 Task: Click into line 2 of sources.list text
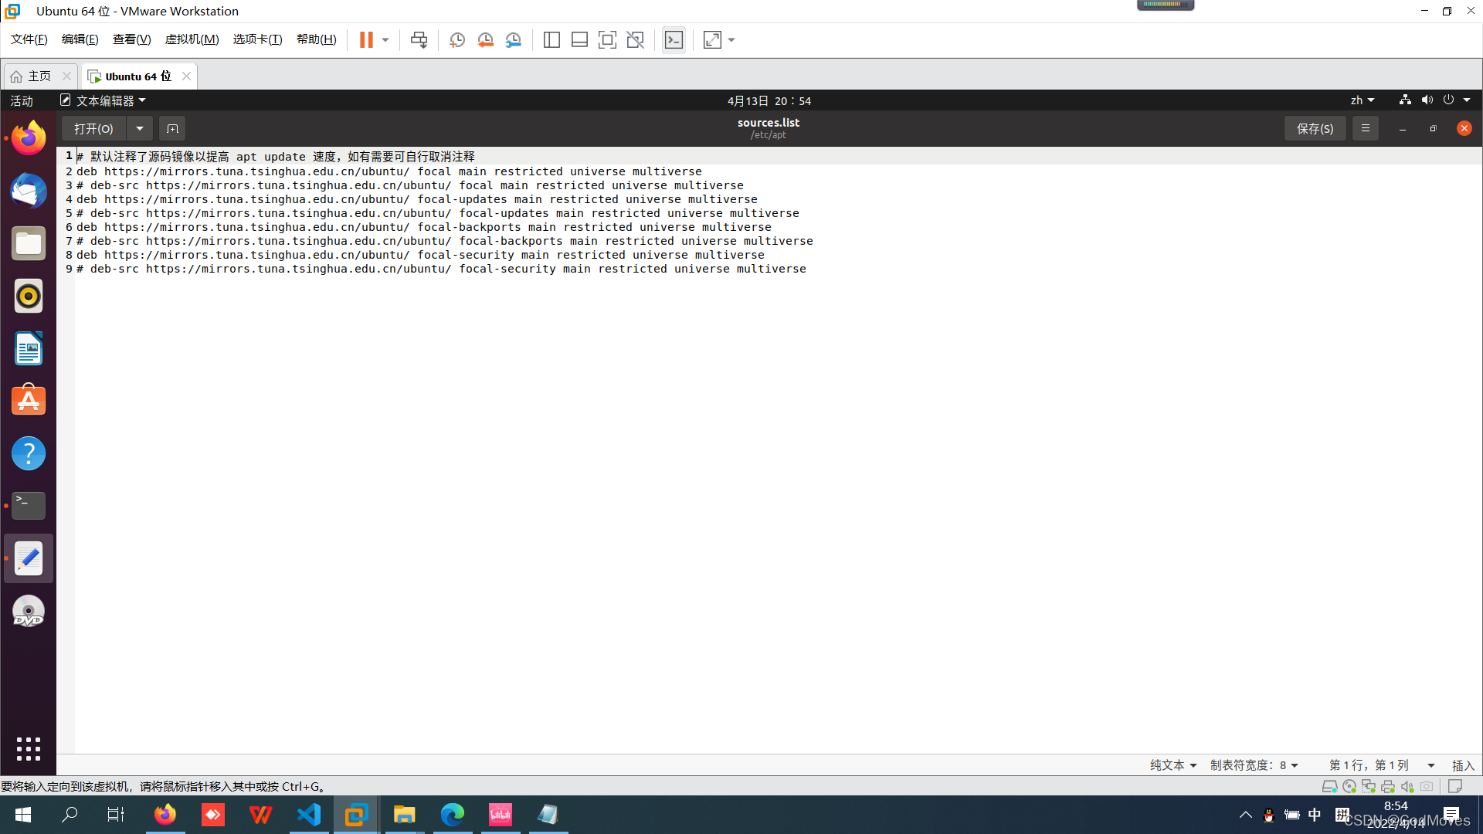pyautogui.click(x=386, y=171)
